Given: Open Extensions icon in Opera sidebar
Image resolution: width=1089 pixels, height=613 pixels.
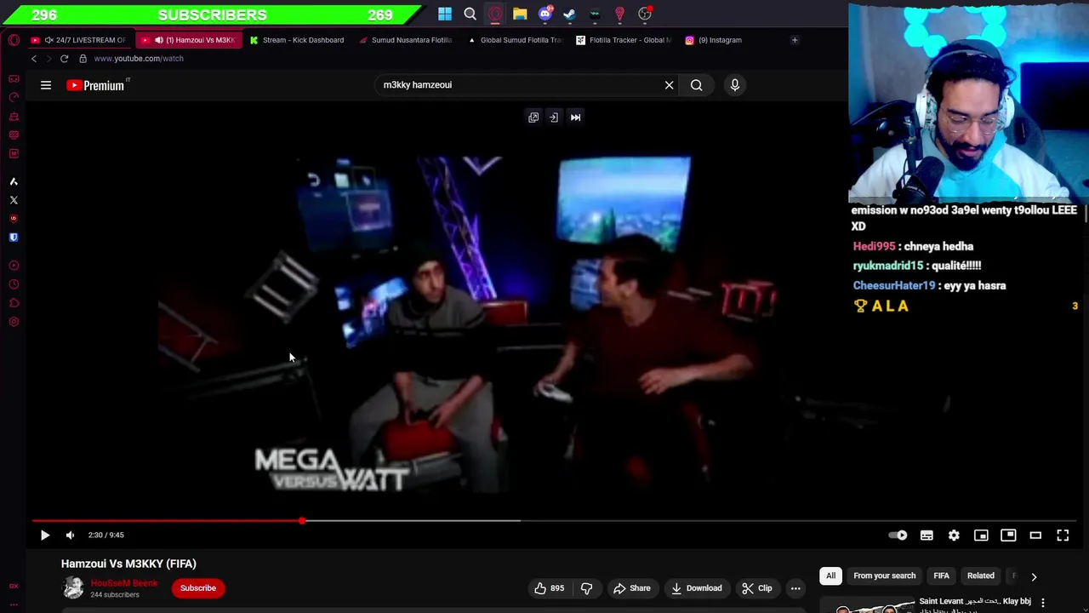Looking at the screenshot, I should pyautogui.click(x=14, y=303).
